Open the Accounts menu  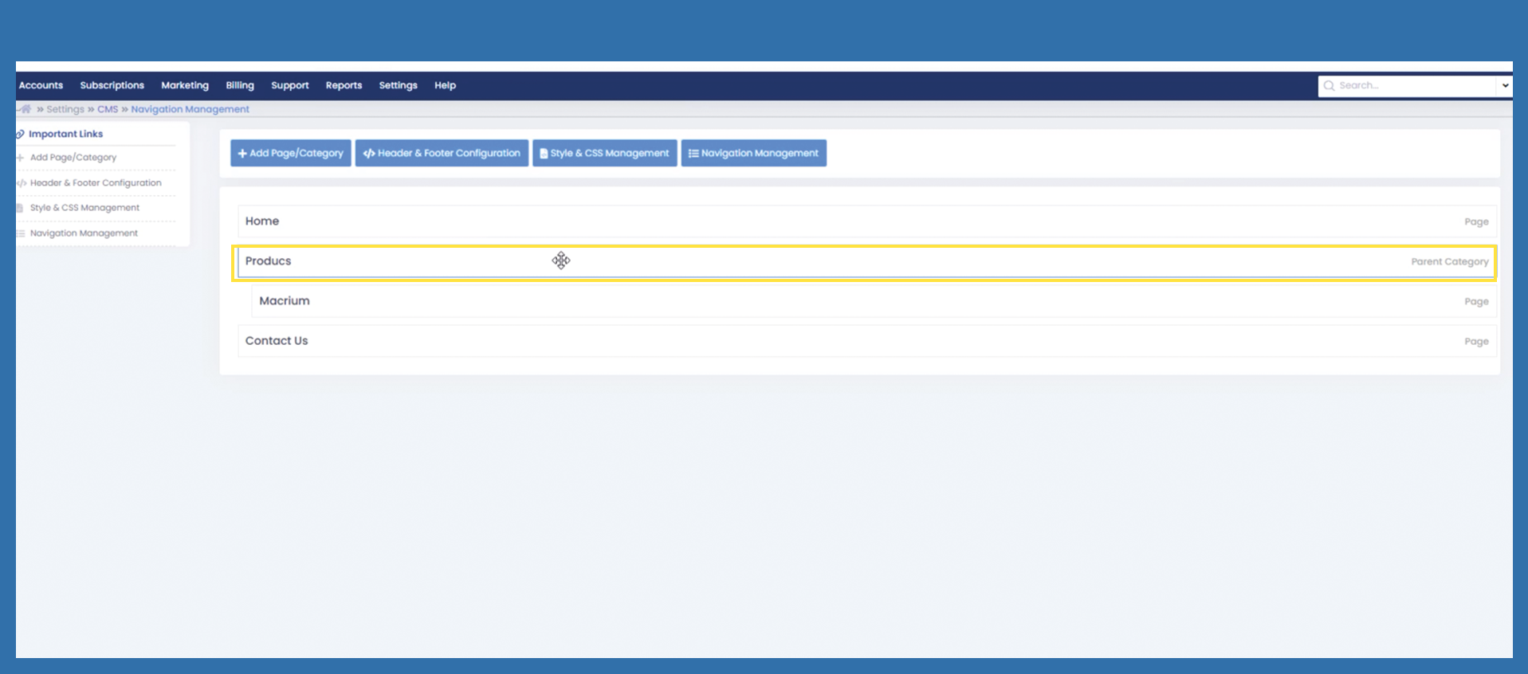coord(41,85)
